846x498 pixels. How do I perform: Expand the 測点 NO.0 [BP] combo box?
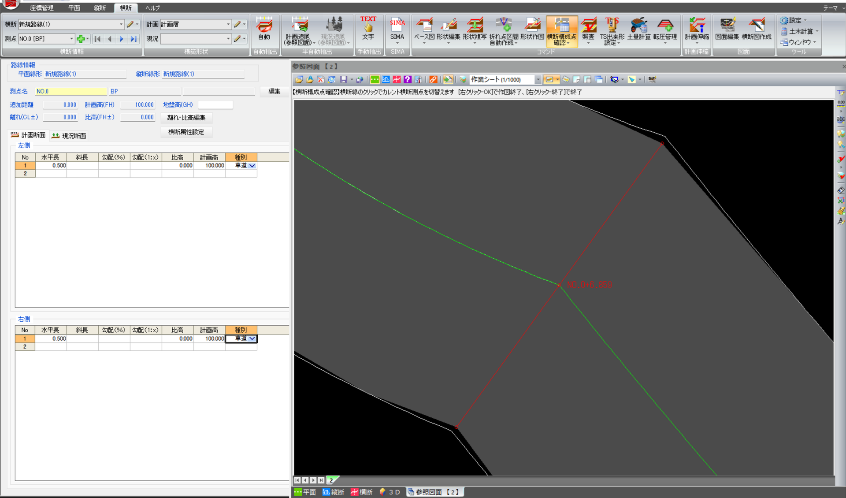71,39
